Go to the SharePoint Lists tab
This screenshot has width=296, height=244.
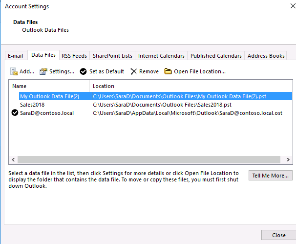(x=112, y=56)
